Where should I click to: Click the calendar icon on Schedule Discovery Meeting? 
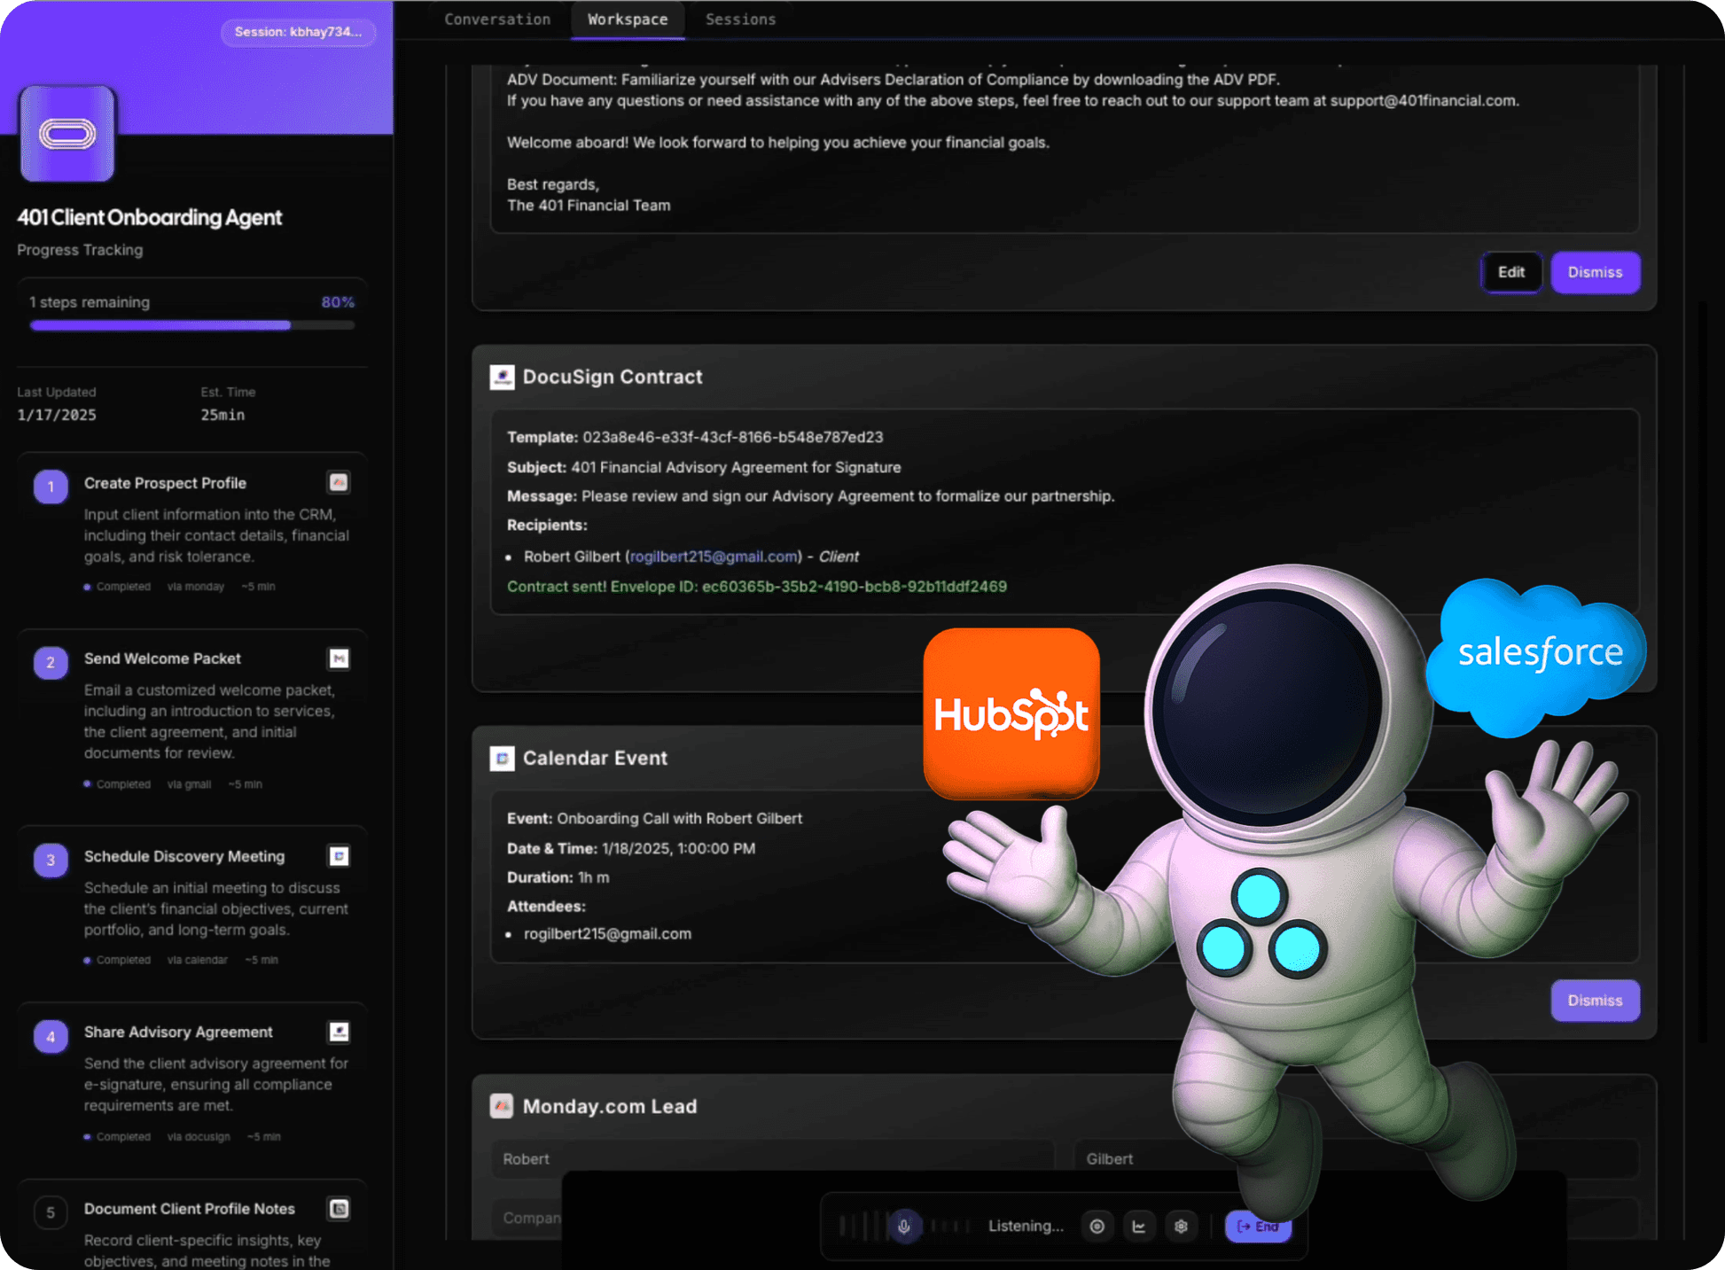point(339,856)
